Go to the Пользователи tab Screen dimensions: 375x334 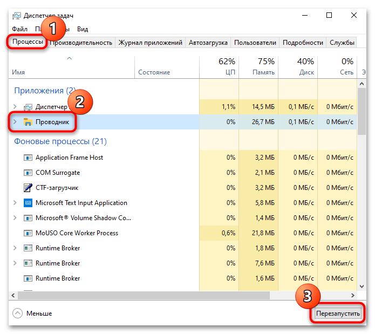click(x=255, y=43)
